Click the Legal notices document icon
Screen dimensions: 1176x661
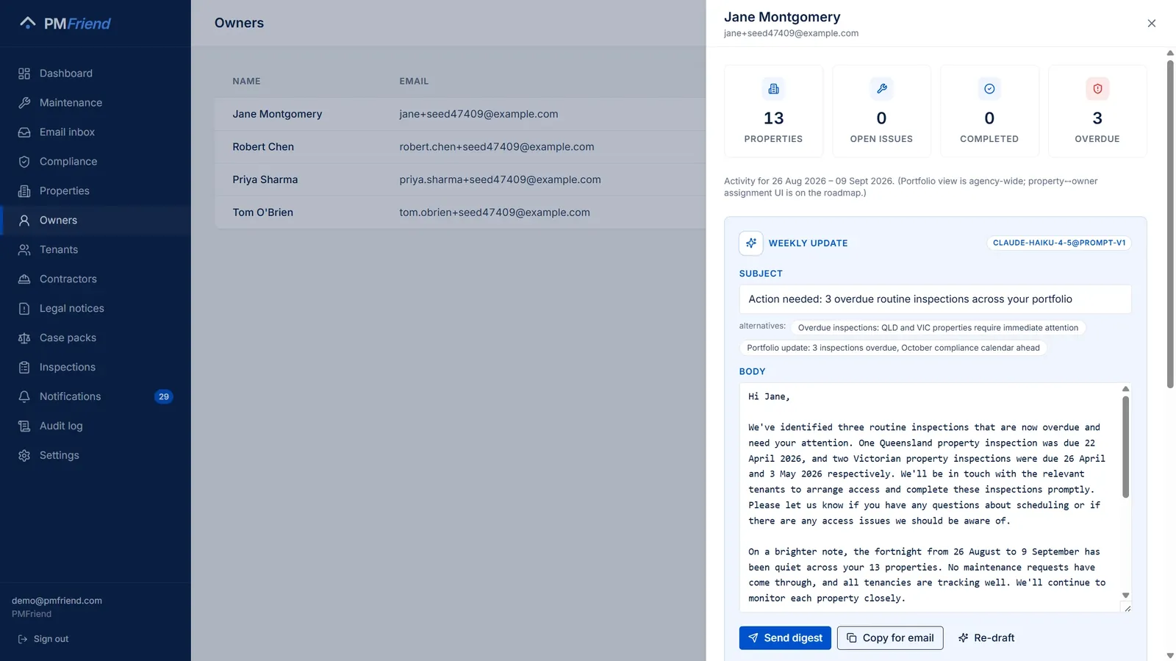pyautogui.click(x=24, y=309)
